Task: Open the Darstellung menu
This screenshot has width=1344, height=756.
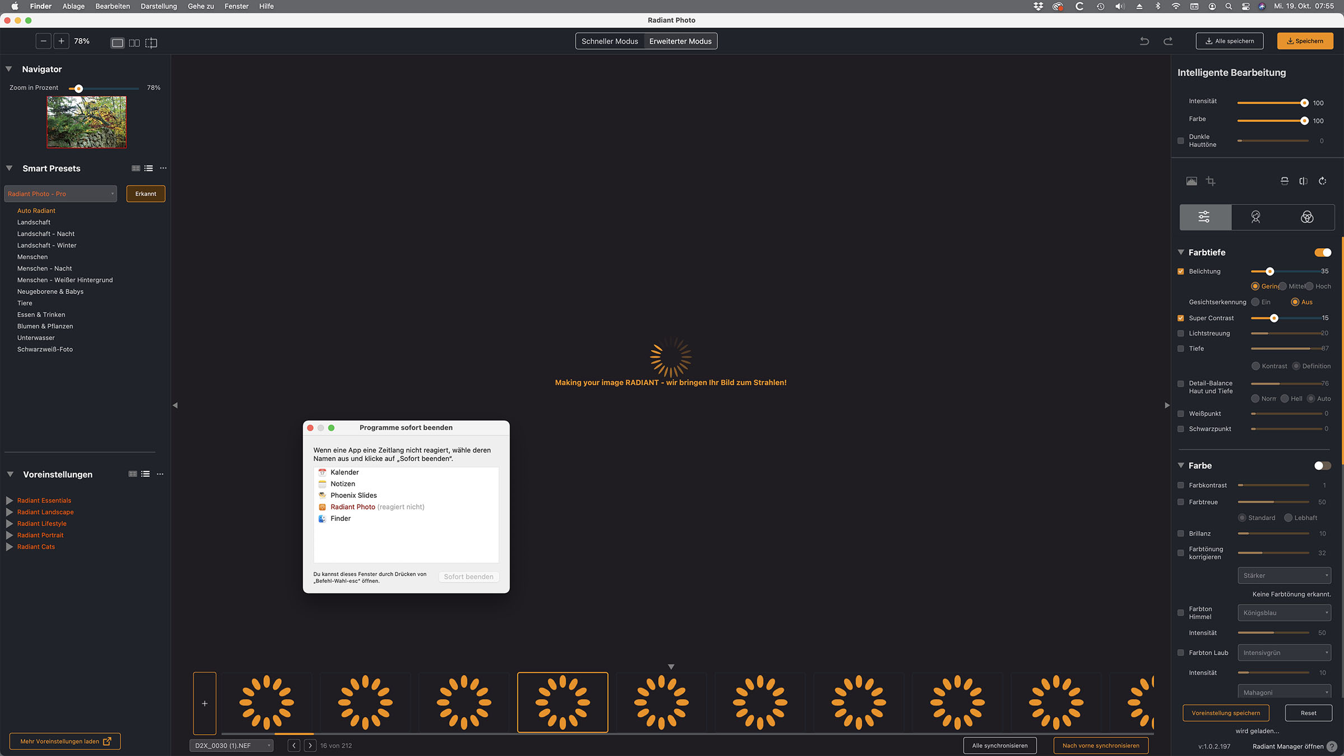Action: 158,6
